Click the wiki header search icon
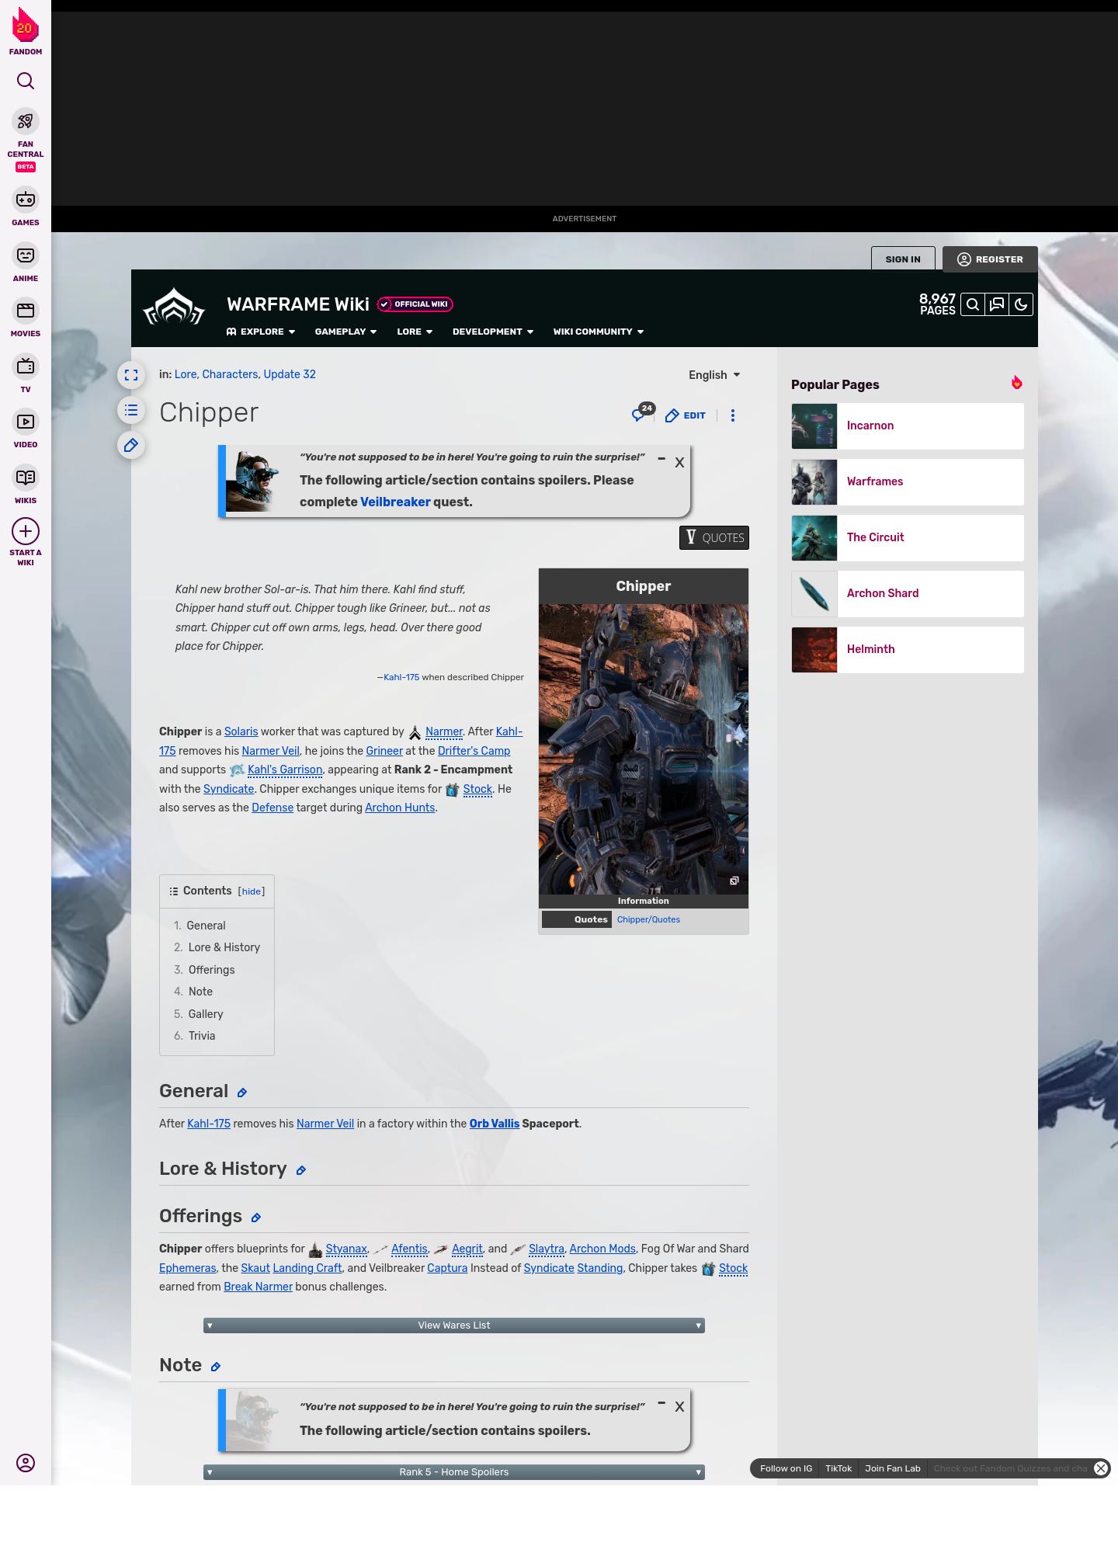Viewport: 1118px width, 1553px height. click(973, 304)
